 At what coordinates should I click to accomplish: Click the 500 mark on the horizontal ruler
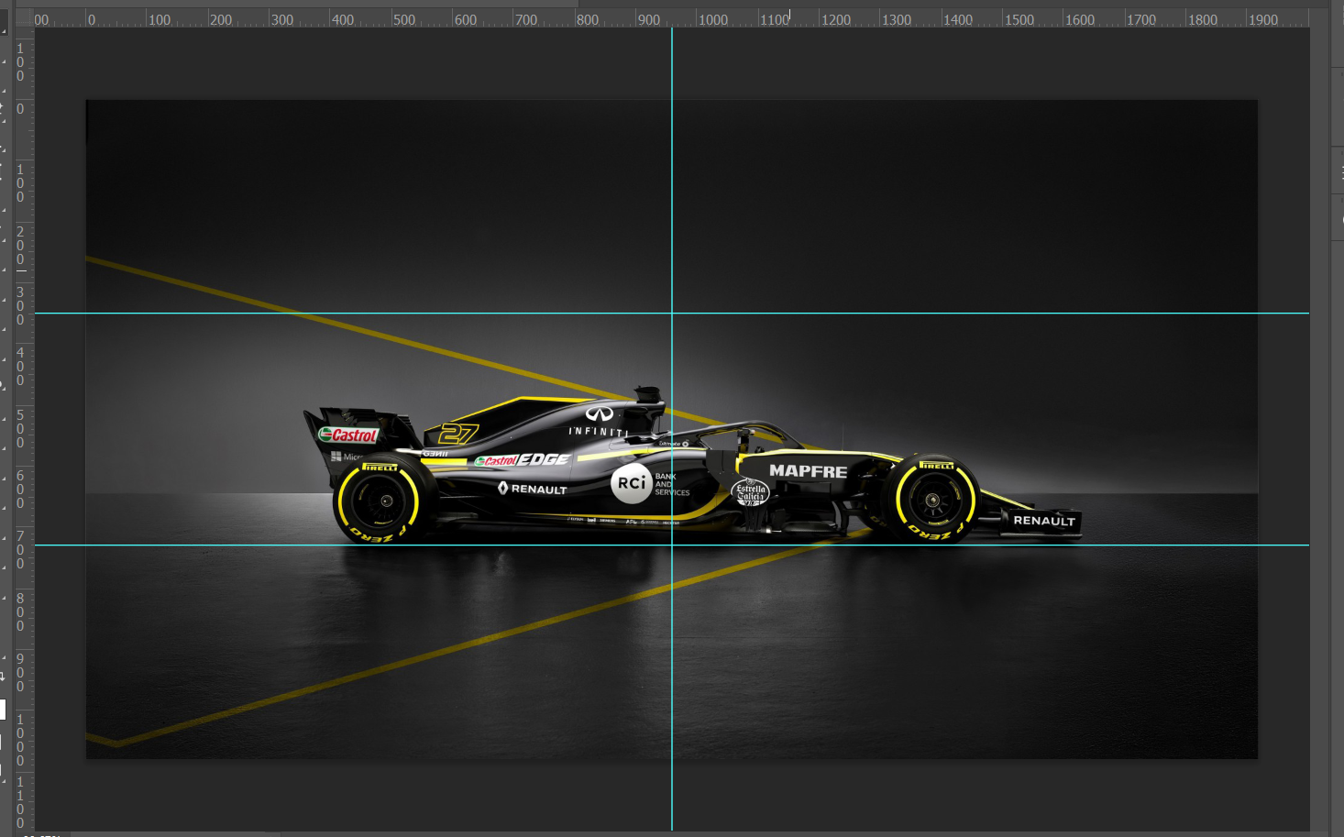coord(404,19)
